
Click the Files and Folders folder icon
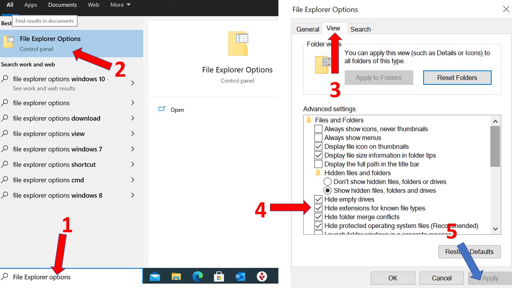pyautogui.click(x=309, y=120)
